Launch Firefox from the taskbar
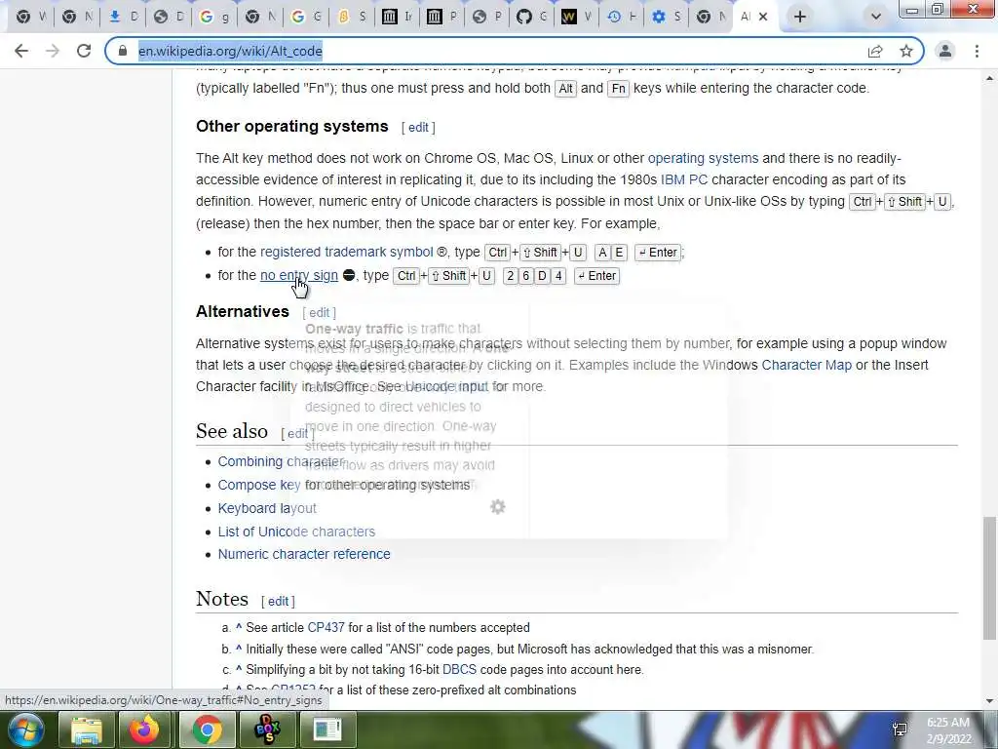 (x=145, y=729)
